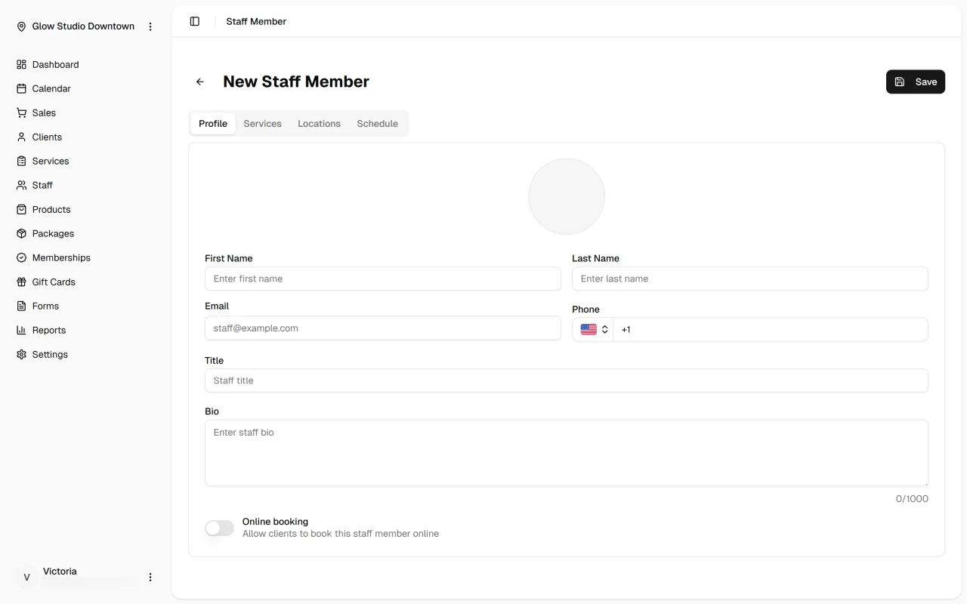Click the Phone number field
The height and width of the screenshot is (604, 967).
771,330
